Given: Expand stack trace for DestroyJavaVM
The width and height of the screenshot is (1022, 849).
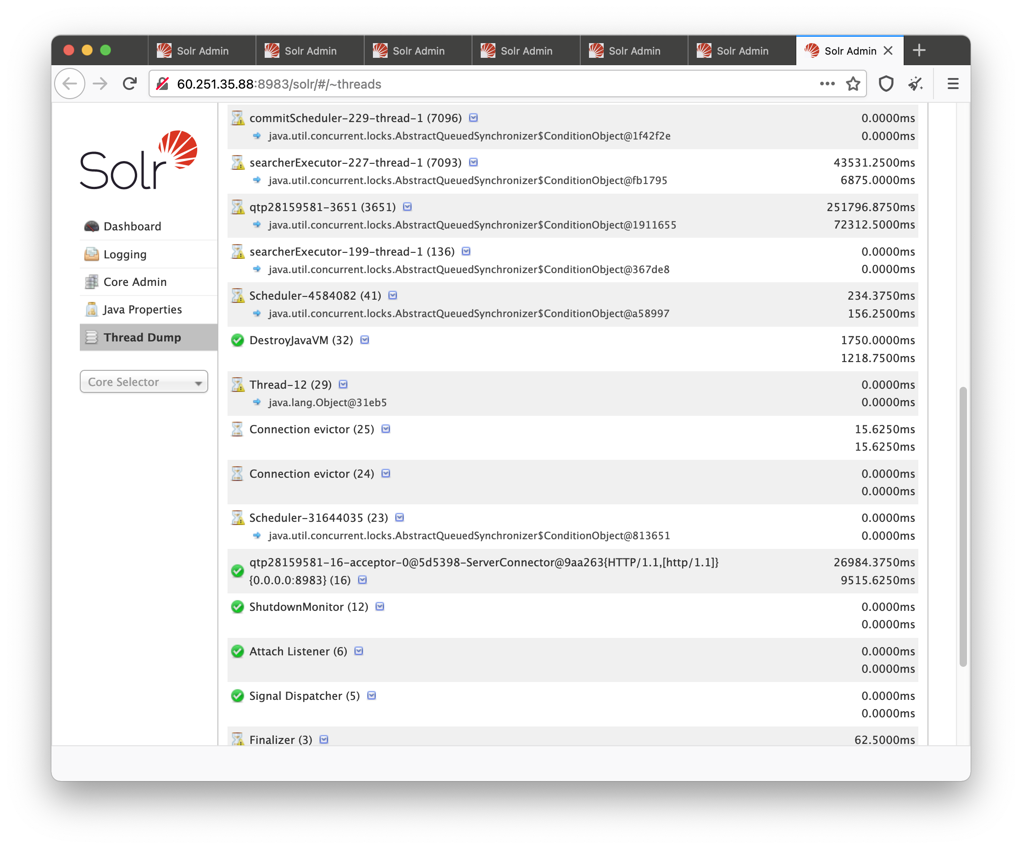Looking at the screenshot, I should click(x=365, y=340).
